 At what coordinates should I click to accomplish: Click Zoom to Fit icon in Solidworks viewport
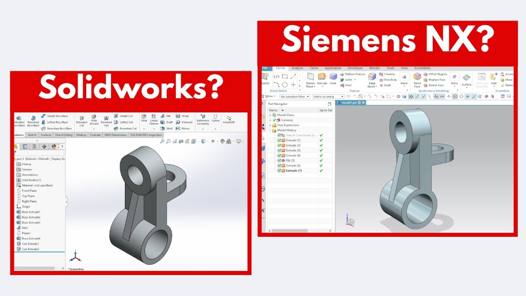click(x=162, y=141)
